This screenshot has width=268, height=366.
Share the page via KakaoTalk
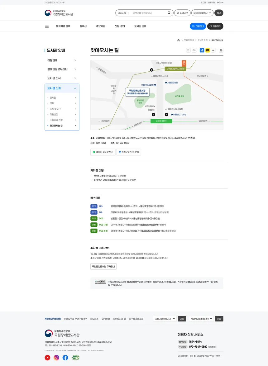coord(208,50)
